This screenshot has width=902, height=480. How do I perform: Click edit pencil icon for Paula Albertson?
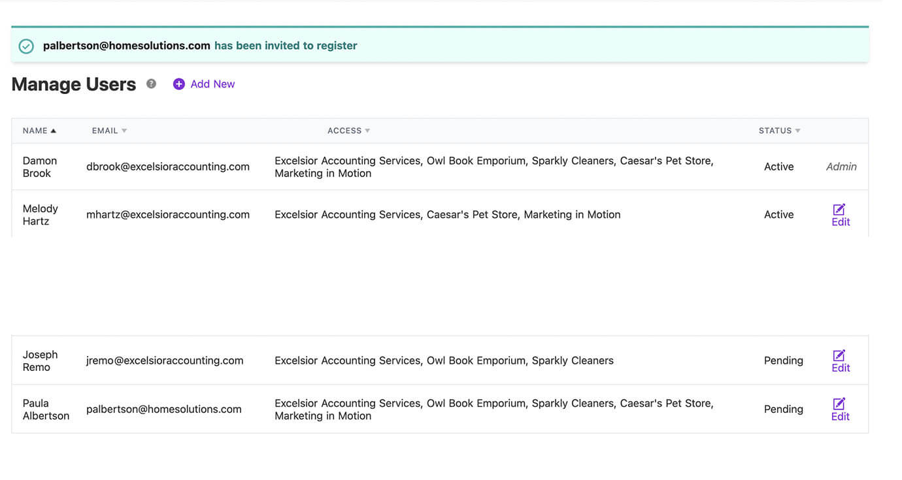point(839,404)
